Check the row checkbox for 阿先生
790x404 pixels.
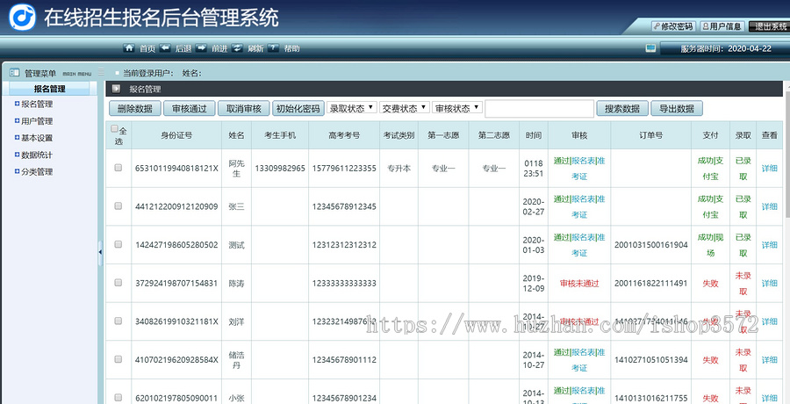coord(118,168)
